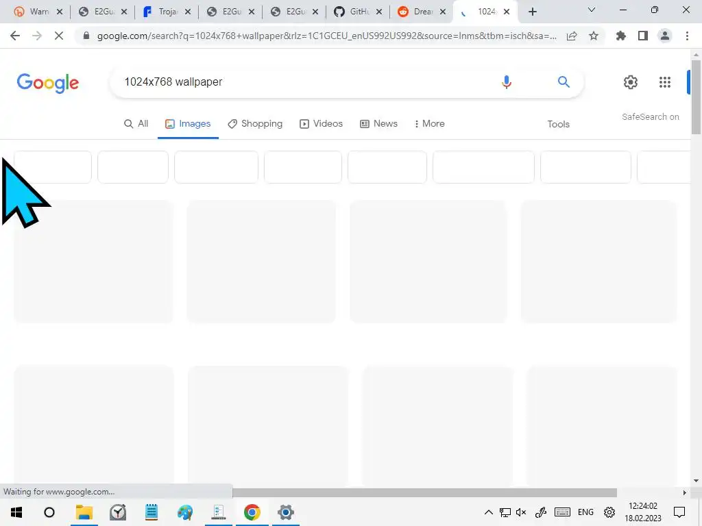Submit search with the blue magnifier icon
Viewport: 702px width, 526px height.
[x=564, y=82]
